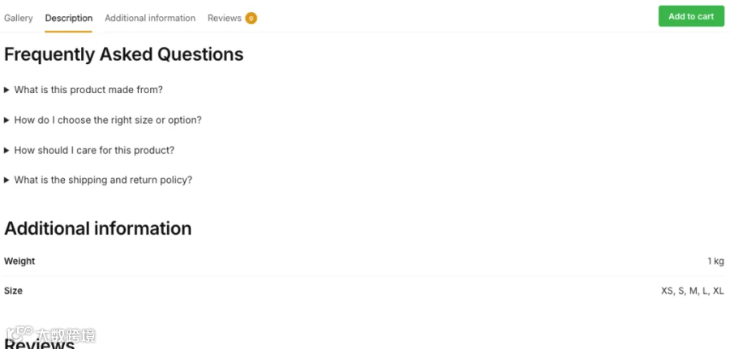This screenshot has height=349, width=730.
Task: Click text 'What is the shipping and return policy?'
Action: coord(103,180)
